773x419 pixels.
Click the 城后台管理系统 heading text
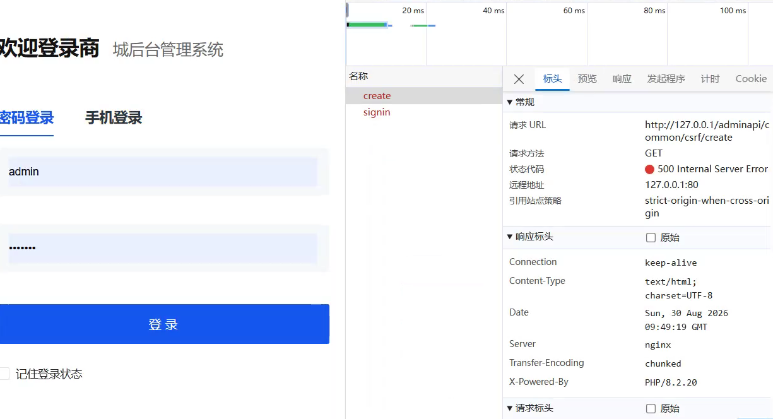[168, 50]
